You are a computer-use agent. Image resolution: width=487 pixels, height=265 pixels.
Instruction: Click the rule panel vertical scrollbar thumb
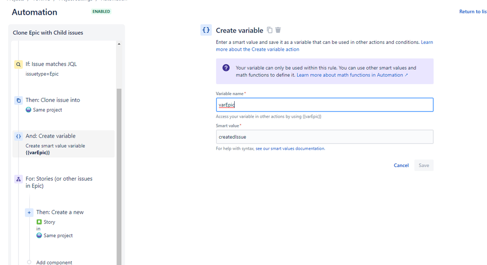119,177
